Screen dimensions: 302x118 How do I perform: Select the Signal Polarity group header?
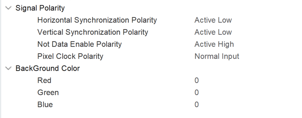tap(40, 8)
